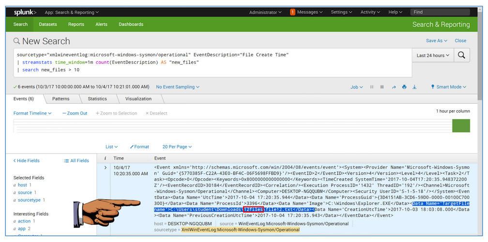Click highlighted sourcetype value in event
This screenshot has width=488, height=242.
pos(241,230)
